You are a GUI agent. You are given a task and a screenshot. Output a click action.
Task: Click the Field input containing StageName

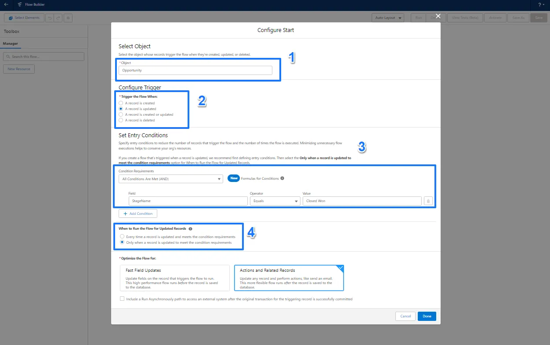[x=188, y=201]
